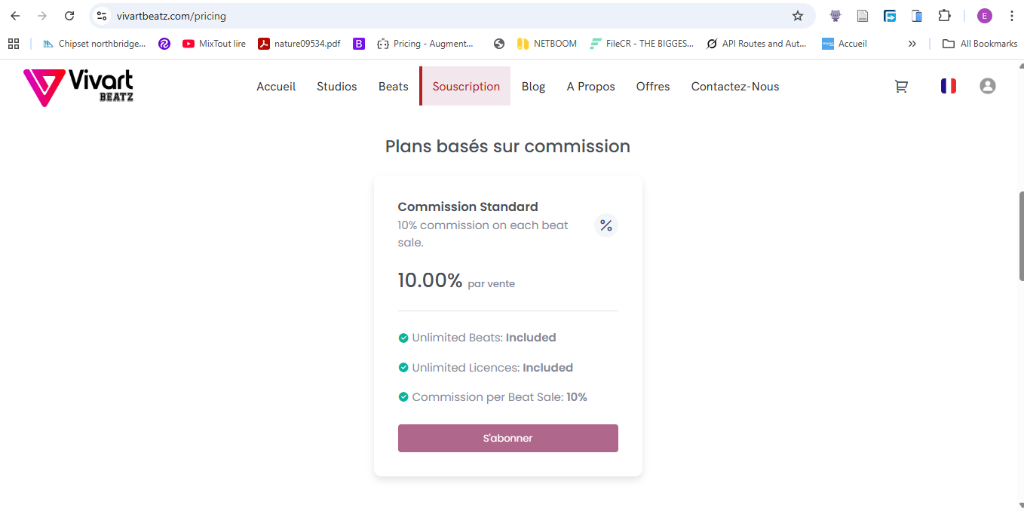This screenshot has width=1024, height=511.
Task: Open the Beats navigation item
Action: [x=393, y=87]
